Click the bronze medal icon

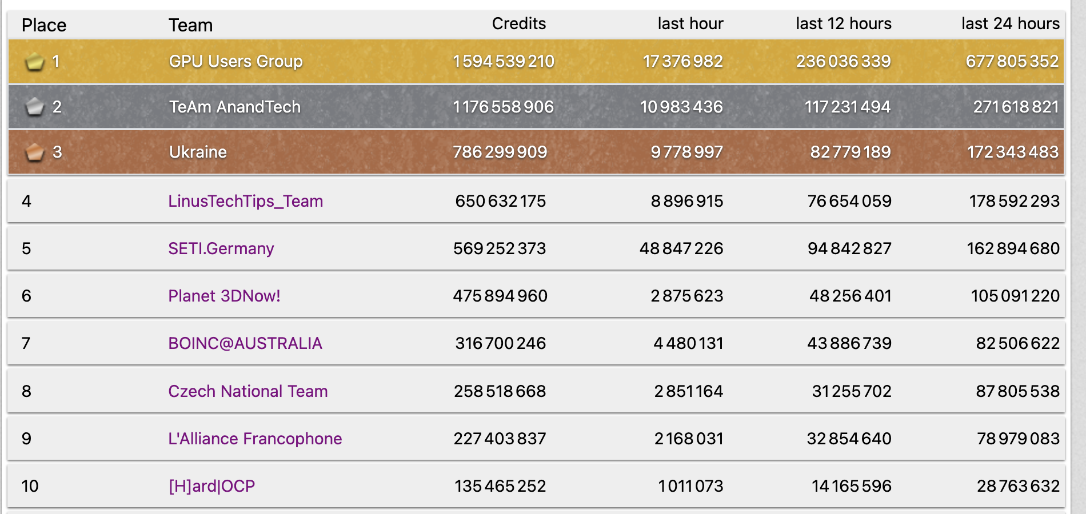35,152
